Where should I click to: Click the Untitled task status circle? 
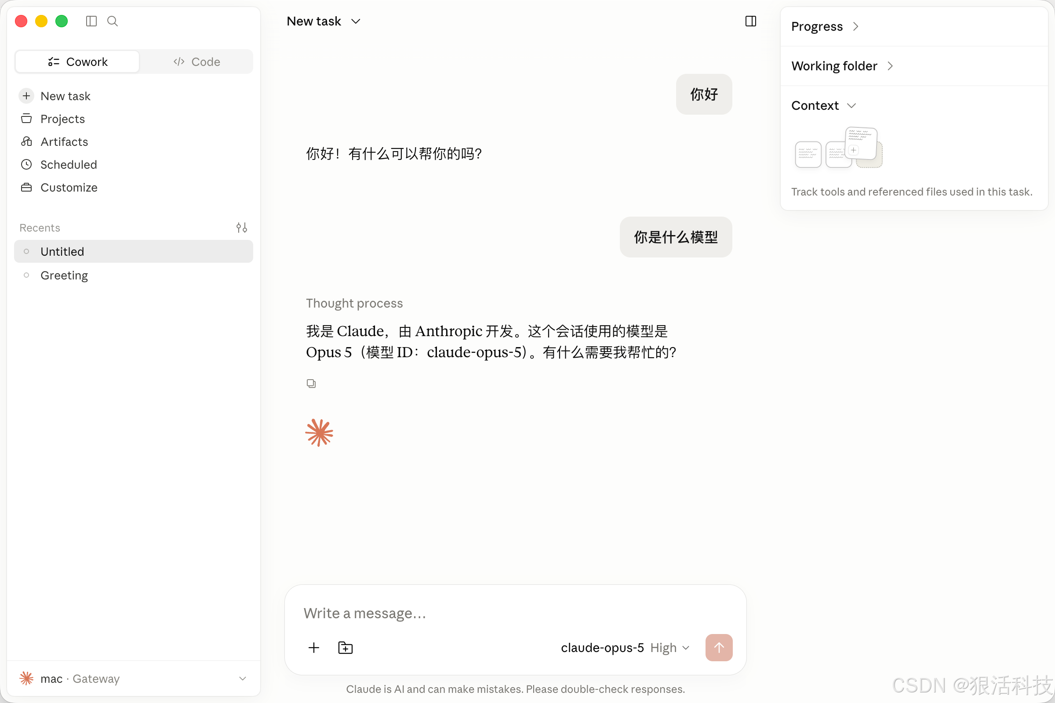(26, 251)
